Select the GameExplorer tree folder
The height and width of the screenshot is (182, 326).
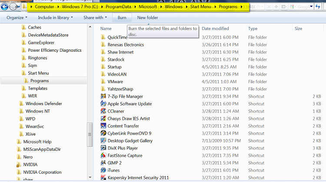pos(41,43)
